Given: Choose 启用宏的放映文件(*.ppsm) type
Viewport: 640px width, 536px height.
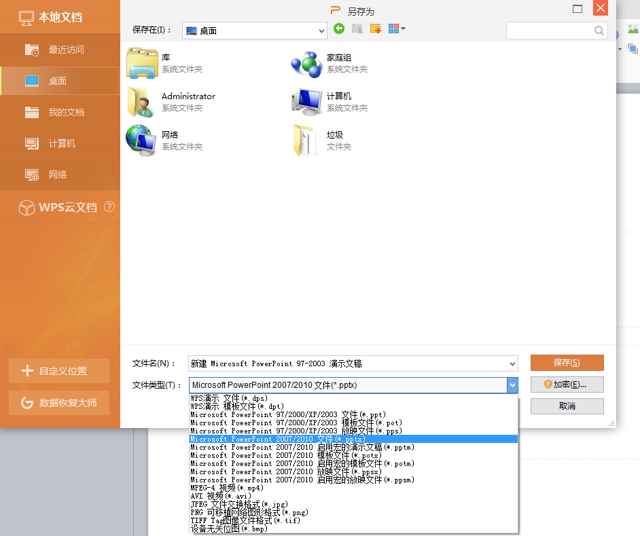Looking at the screenshot, I should [354, 480].
